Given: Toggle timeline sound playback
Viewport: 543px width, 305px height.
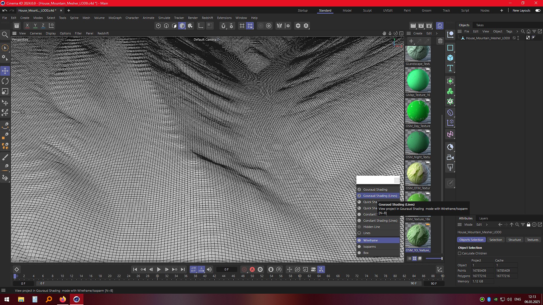Looking at the screenshot, I should coord(209,269).
